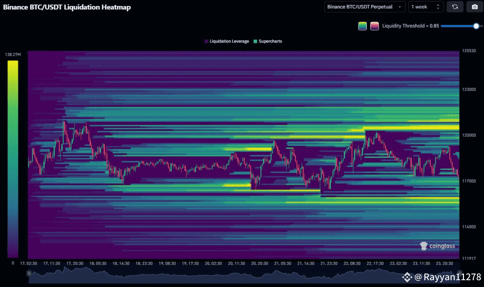Viewport: 484px width, 287px height.
Task: Click the 22, 17:30 time axis label
Action: pos(375,264)
